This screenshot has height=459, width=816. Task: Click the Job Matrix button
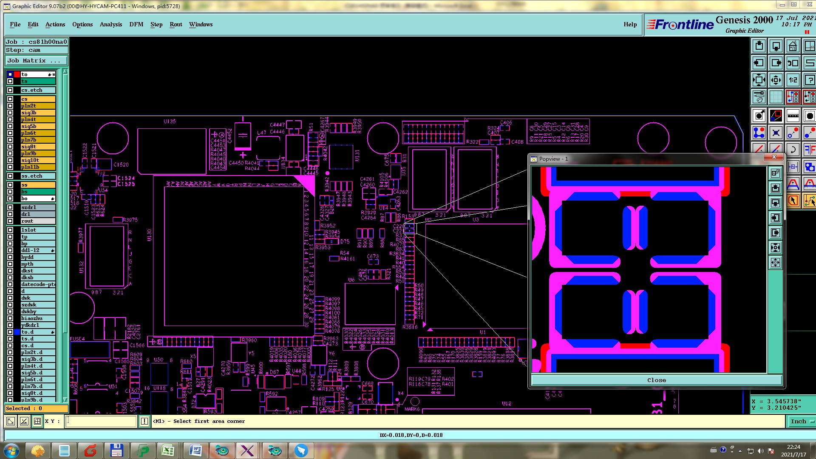coord(36,61)
